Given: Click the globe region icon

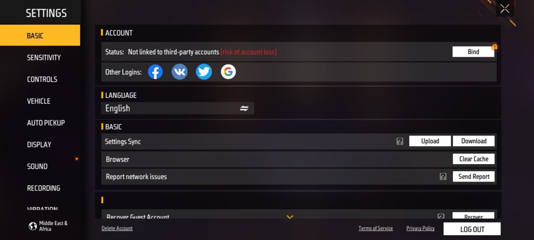Looking at the screenshot, I should pyautogui.click(x=33, y=226).
